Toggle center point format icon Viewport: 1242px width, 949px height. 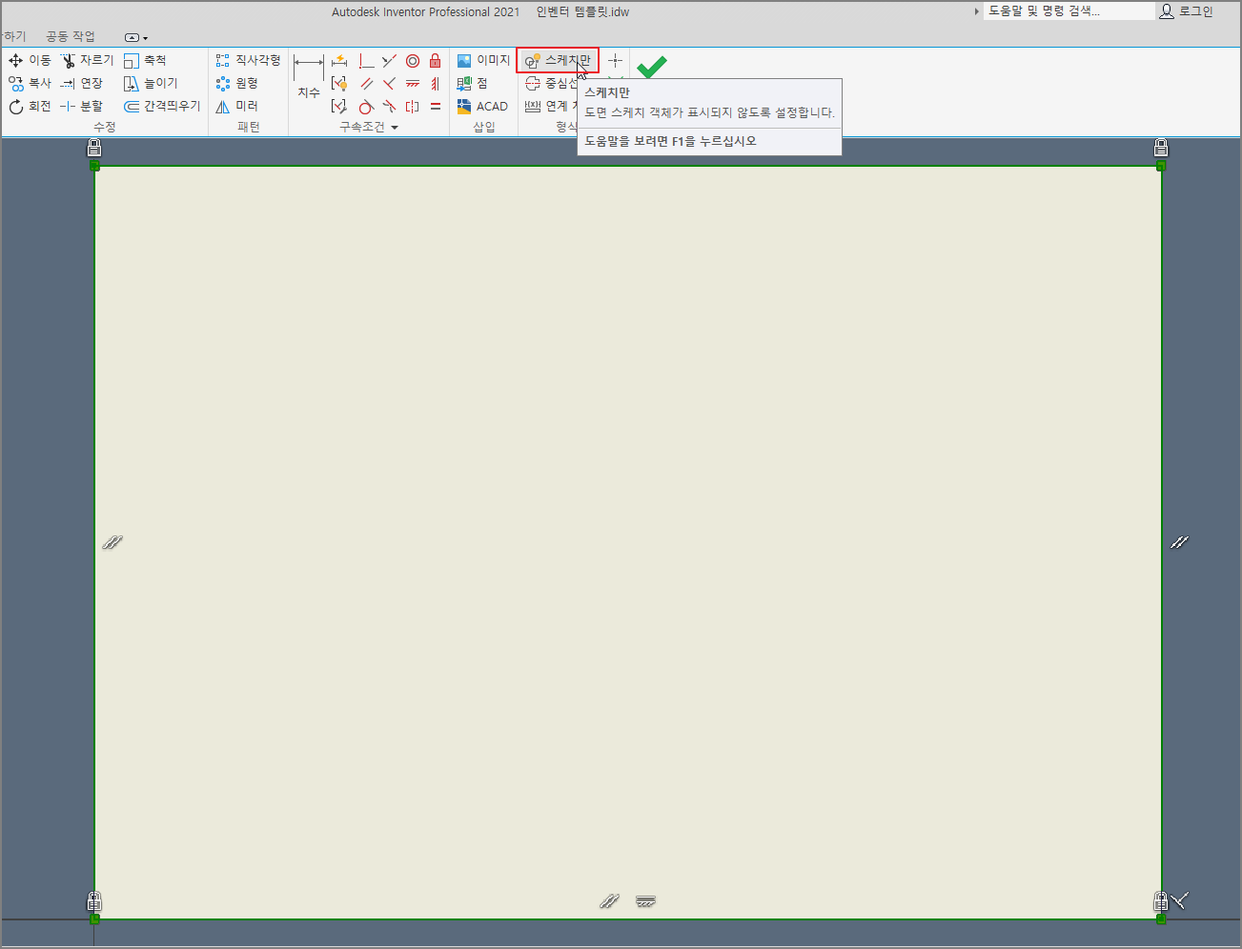[x=616, y=60]
